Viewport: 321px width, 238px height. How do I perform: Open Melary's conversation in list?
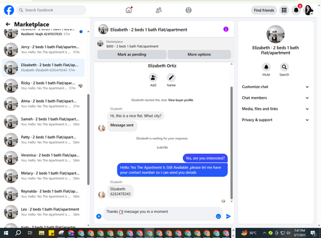(43, 176)
